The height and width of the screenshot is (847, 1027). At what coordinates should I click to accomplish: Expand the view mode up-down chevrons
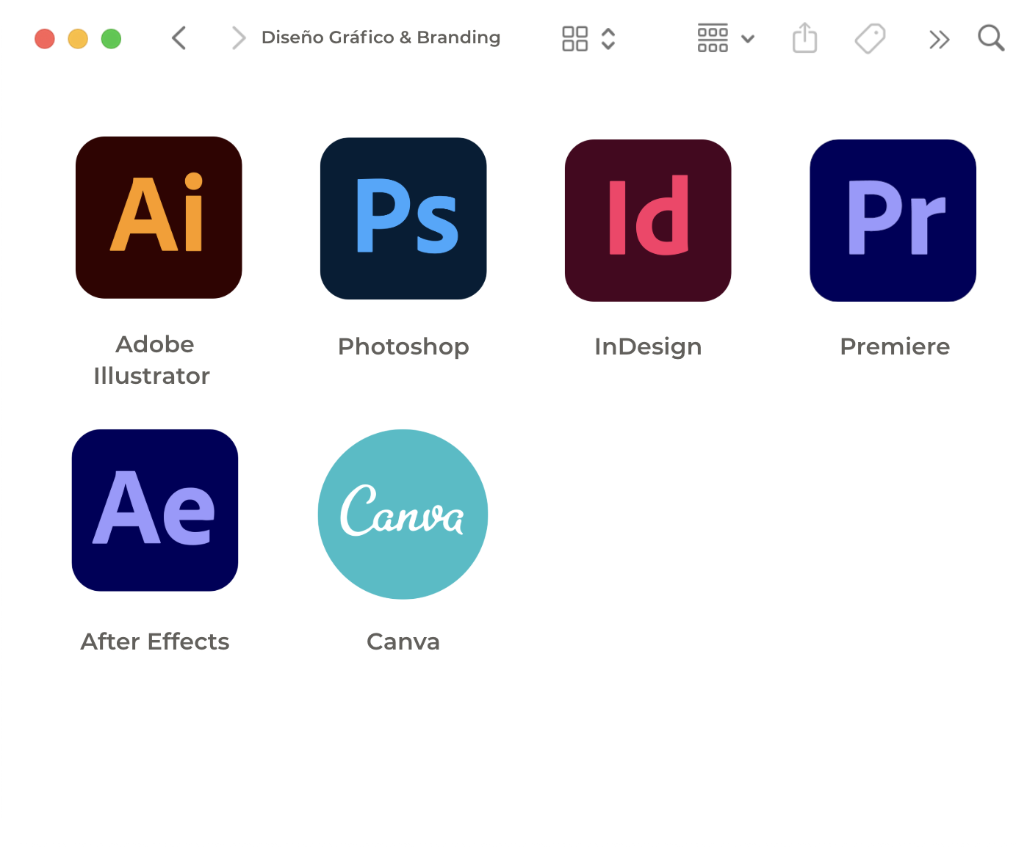(608, 38)
